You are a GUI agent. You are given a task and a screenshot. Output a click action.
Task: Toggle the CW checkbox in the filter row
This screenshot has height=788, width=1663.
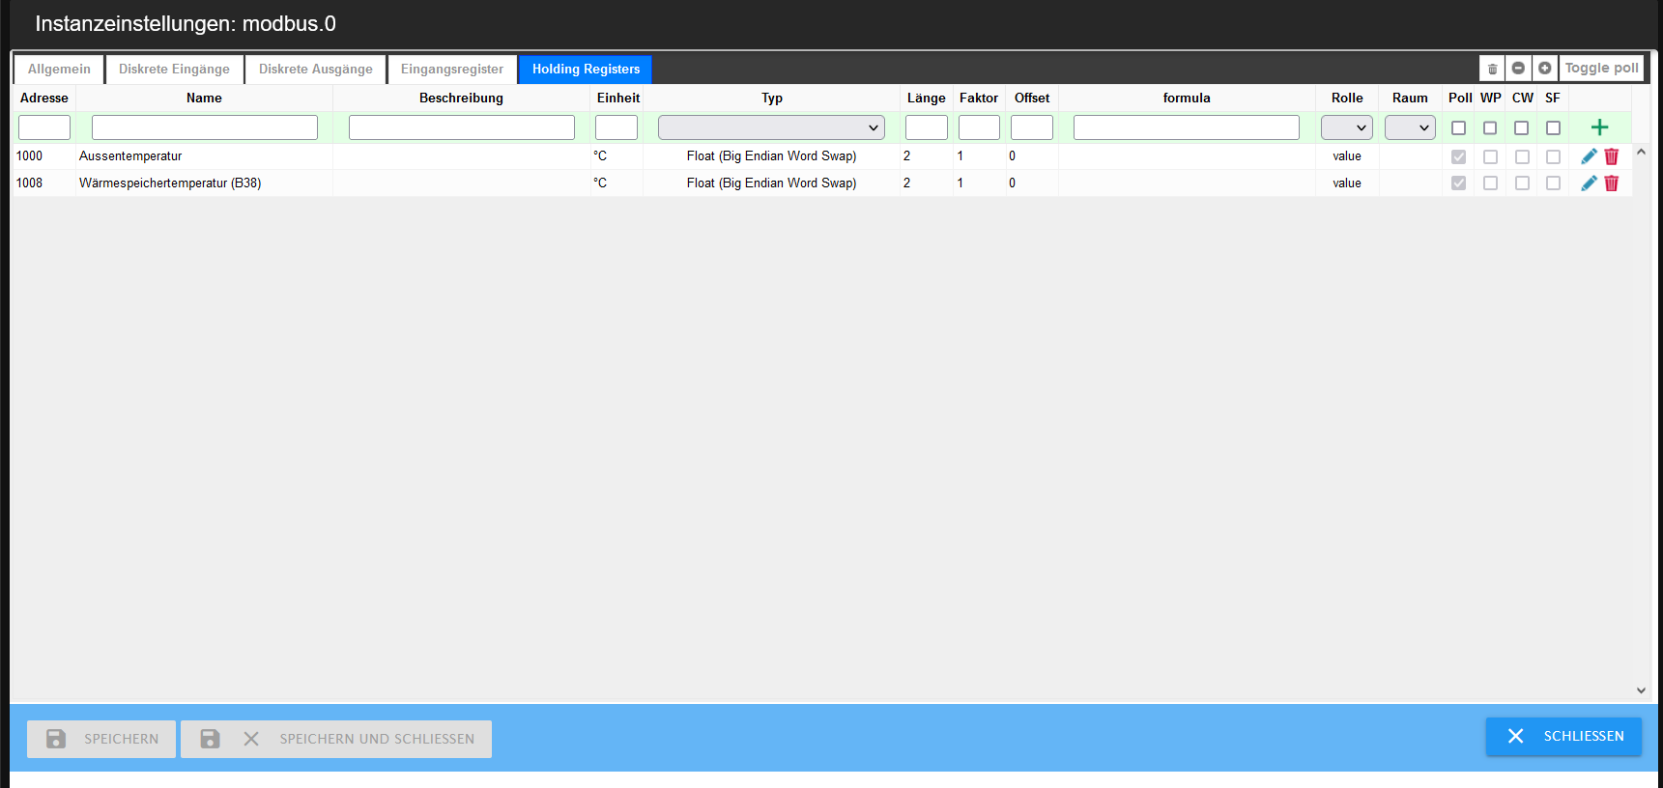tap(1522, 127)
